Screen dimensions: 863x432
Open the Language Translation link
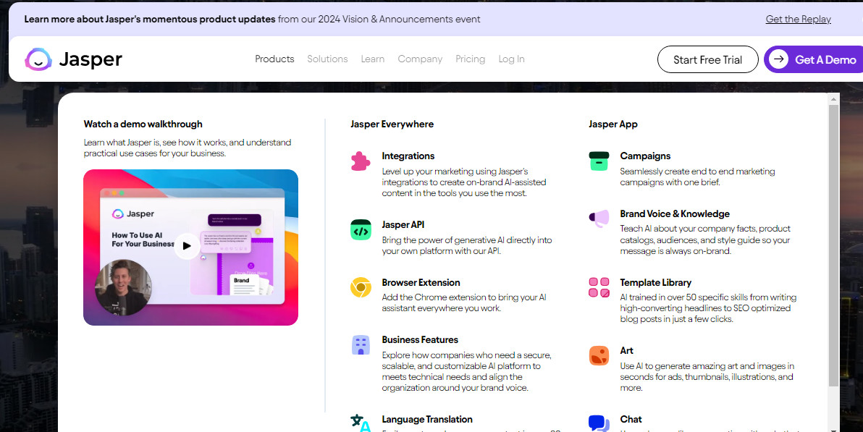coord(427,420)
